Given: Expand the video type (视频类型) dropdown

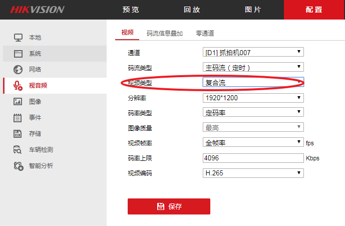Looking at the screenshot, I should (253, 83).
